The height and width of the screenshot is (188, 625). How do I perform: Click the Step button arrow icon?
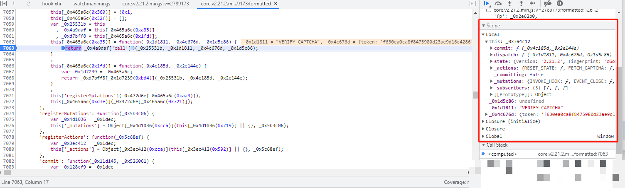[x=532, y=3]
